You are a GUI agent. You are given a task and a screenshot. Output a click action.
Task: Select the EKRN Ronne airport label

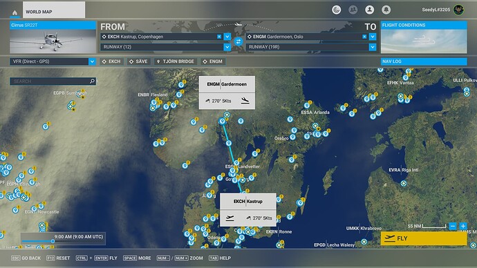click(279, 231)
